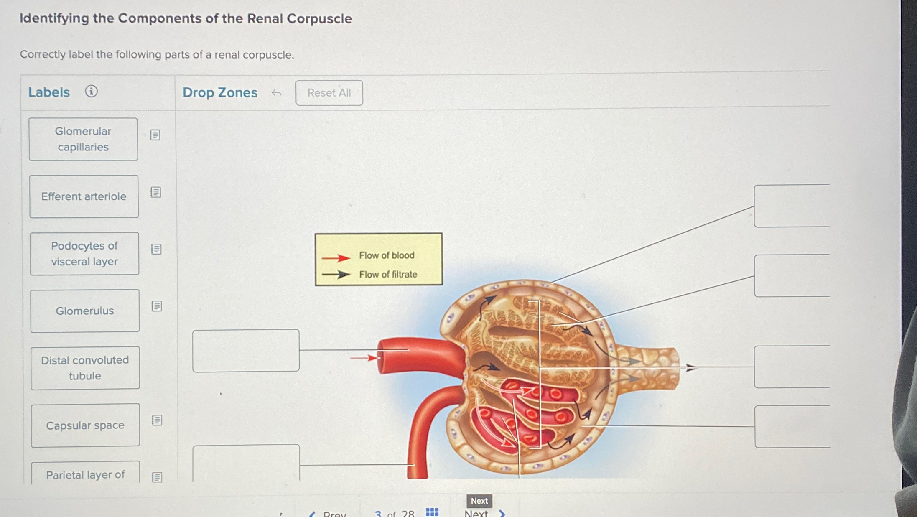The image size is (917, 517).
Task: Click the left drop zone for the upper arteriole
Action: coord(246,351)
